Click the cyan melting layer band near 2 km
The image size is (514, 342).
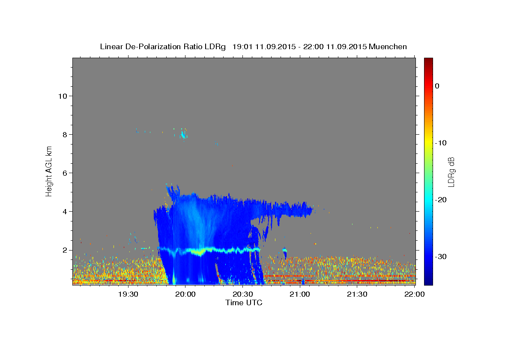click(x=209, y=250)
